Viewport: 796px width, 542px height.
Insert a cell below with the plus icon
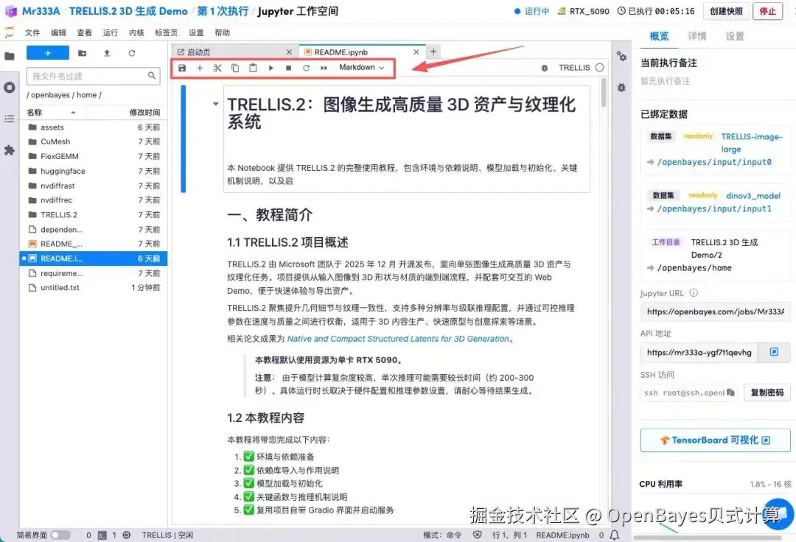[x=200, y=68]
